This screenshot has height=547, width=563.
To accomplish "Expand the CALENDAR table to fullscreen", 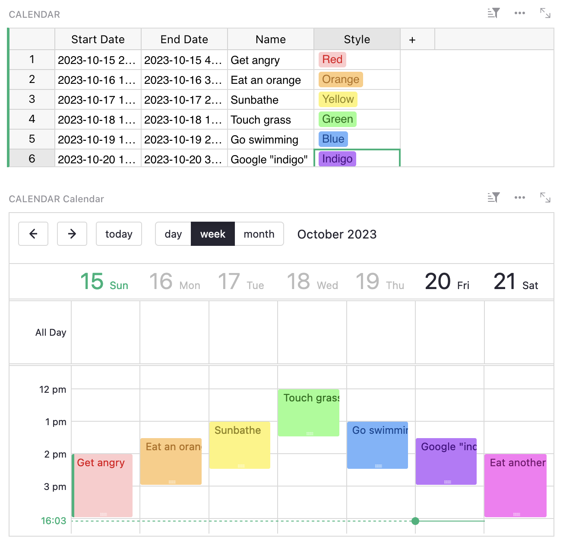I will [545, 13].
